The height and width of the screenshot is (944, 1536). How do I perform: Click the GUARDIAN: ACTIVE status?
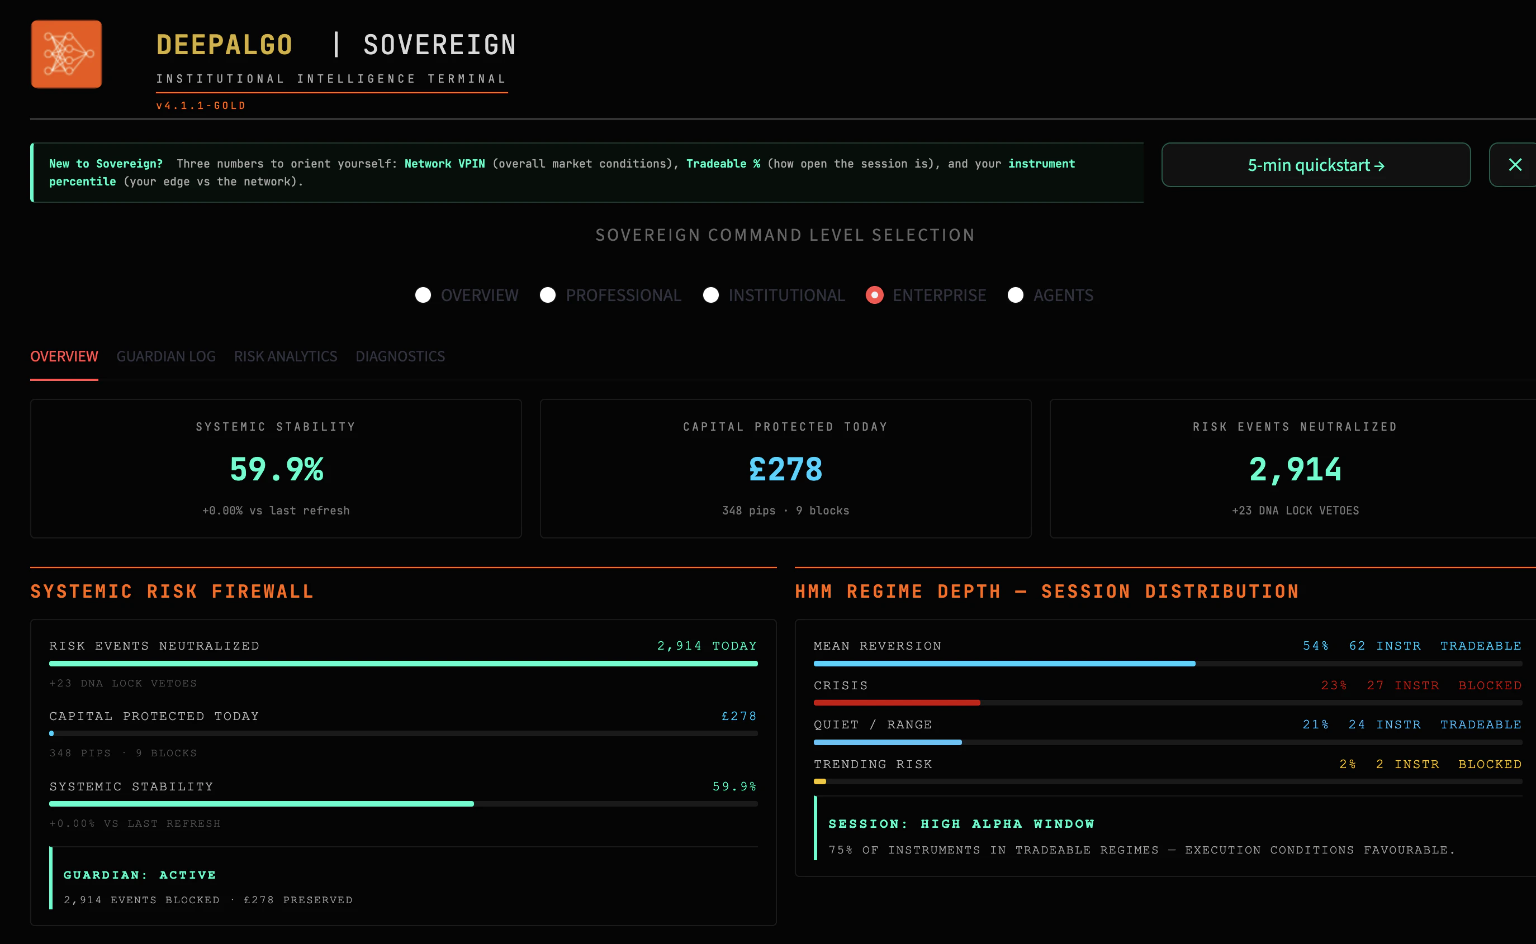click(x=140, y=875)
